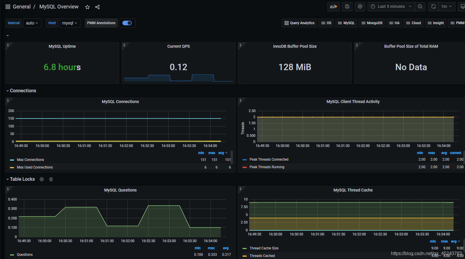Open the 1m refresh interval dropdown

(447, 6)
